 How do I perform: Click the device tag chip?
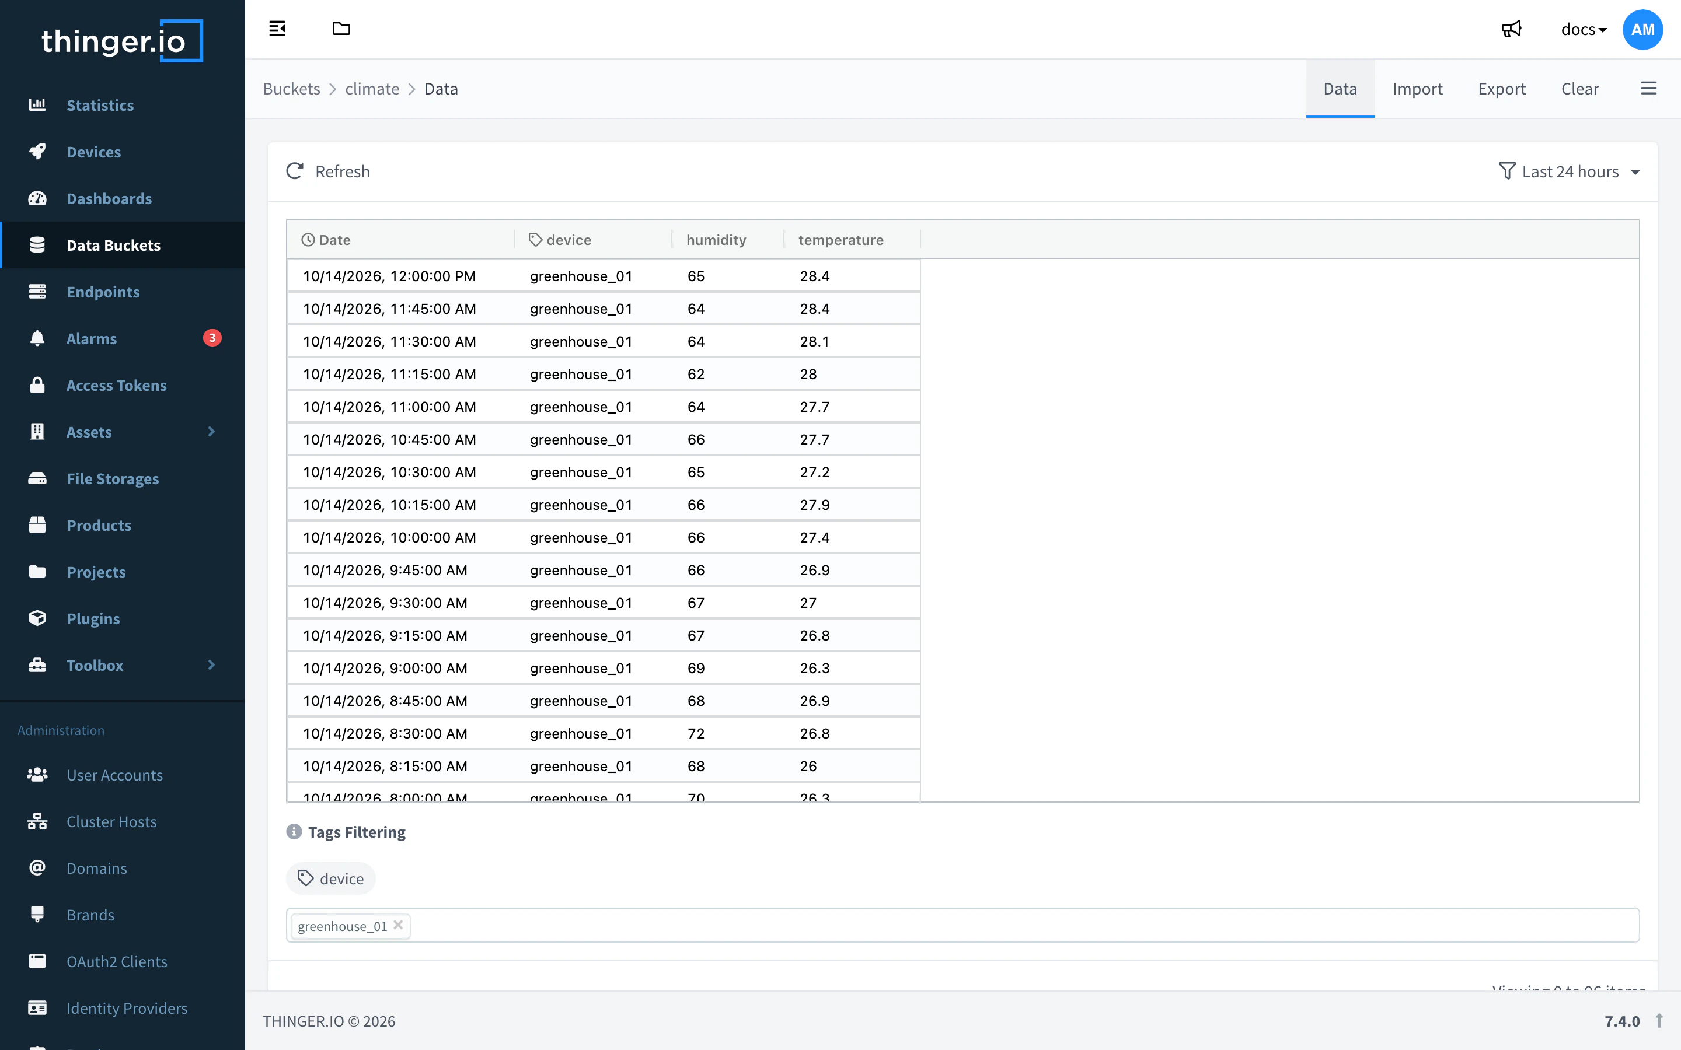tap(330, 878)
